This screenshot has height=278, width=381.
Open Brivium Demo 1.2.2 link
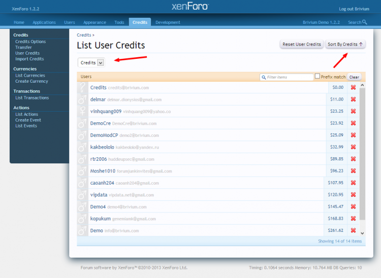pyautogui.click(x=321, y=22)
